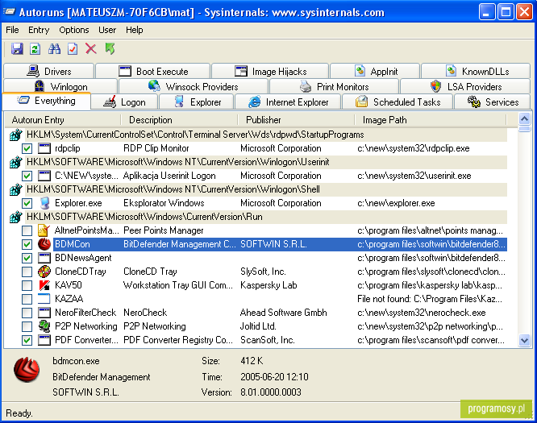The height and width of the screenshot is (423, 537).
Task: Click the registry icon beside the Terminal Server StartupPrograms key
Action: (16, 135)
